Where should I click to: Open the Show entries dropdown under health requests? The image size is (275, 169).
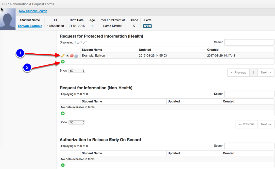[77, 71]
